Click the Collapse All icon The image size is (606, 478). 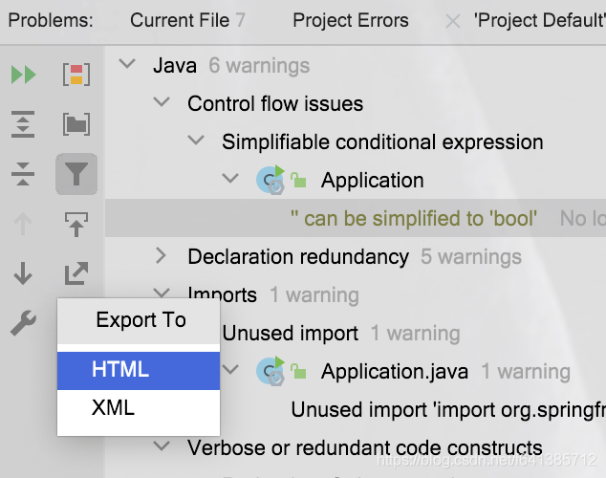click(23, 174)
